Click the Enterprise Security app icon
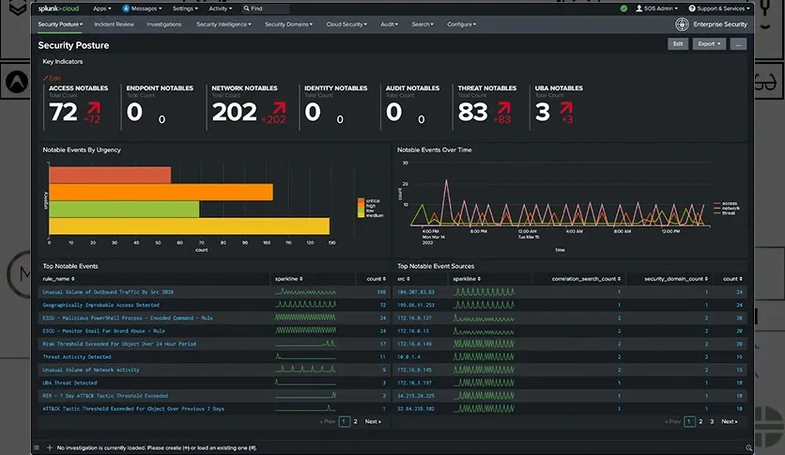This screenshot has width=785, height=455. [682, 24]
